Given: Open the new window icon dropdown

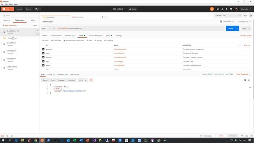Looking at the screenshot, I should click(37, 9).
